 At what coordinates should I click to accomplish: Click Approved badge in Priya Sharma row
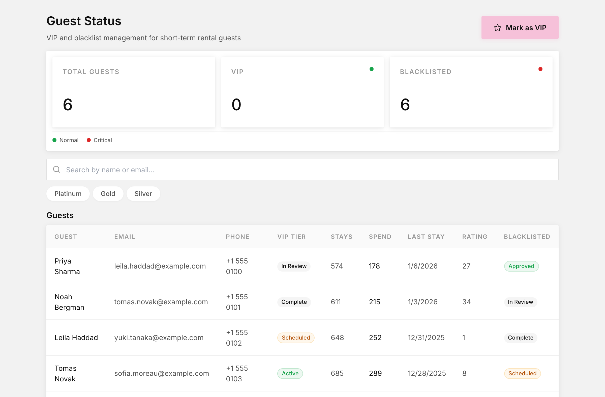(521, 266)
